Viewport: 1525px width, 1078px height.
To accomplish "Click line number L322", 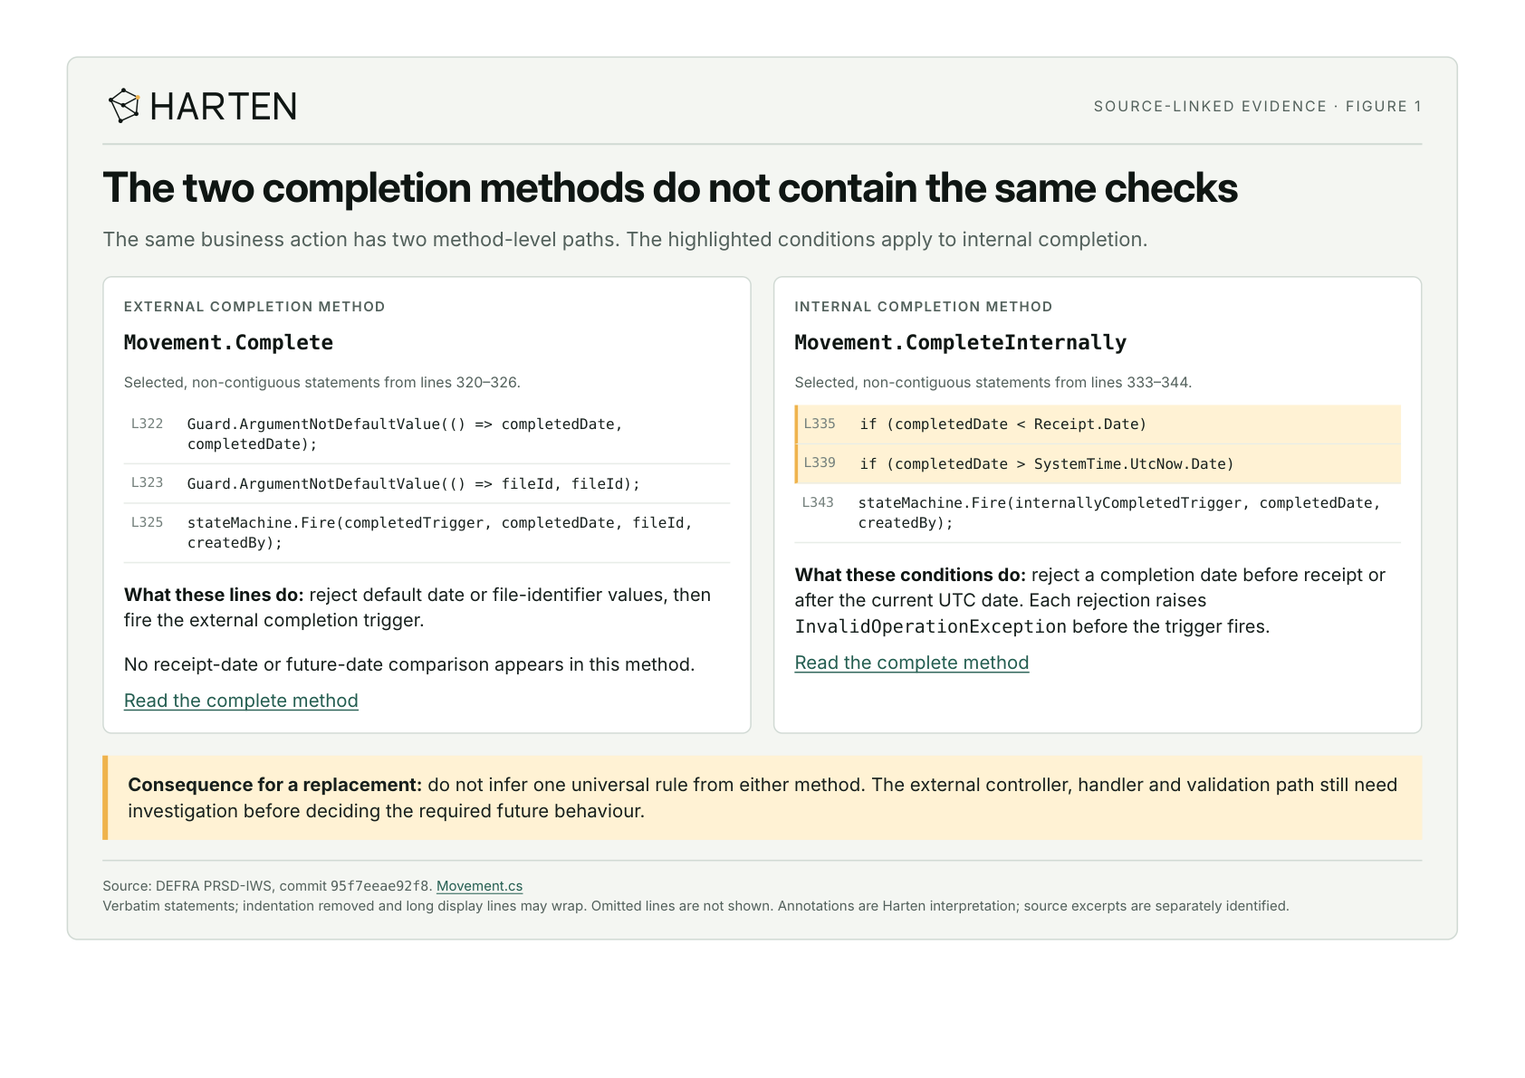I will pos(147,424).
